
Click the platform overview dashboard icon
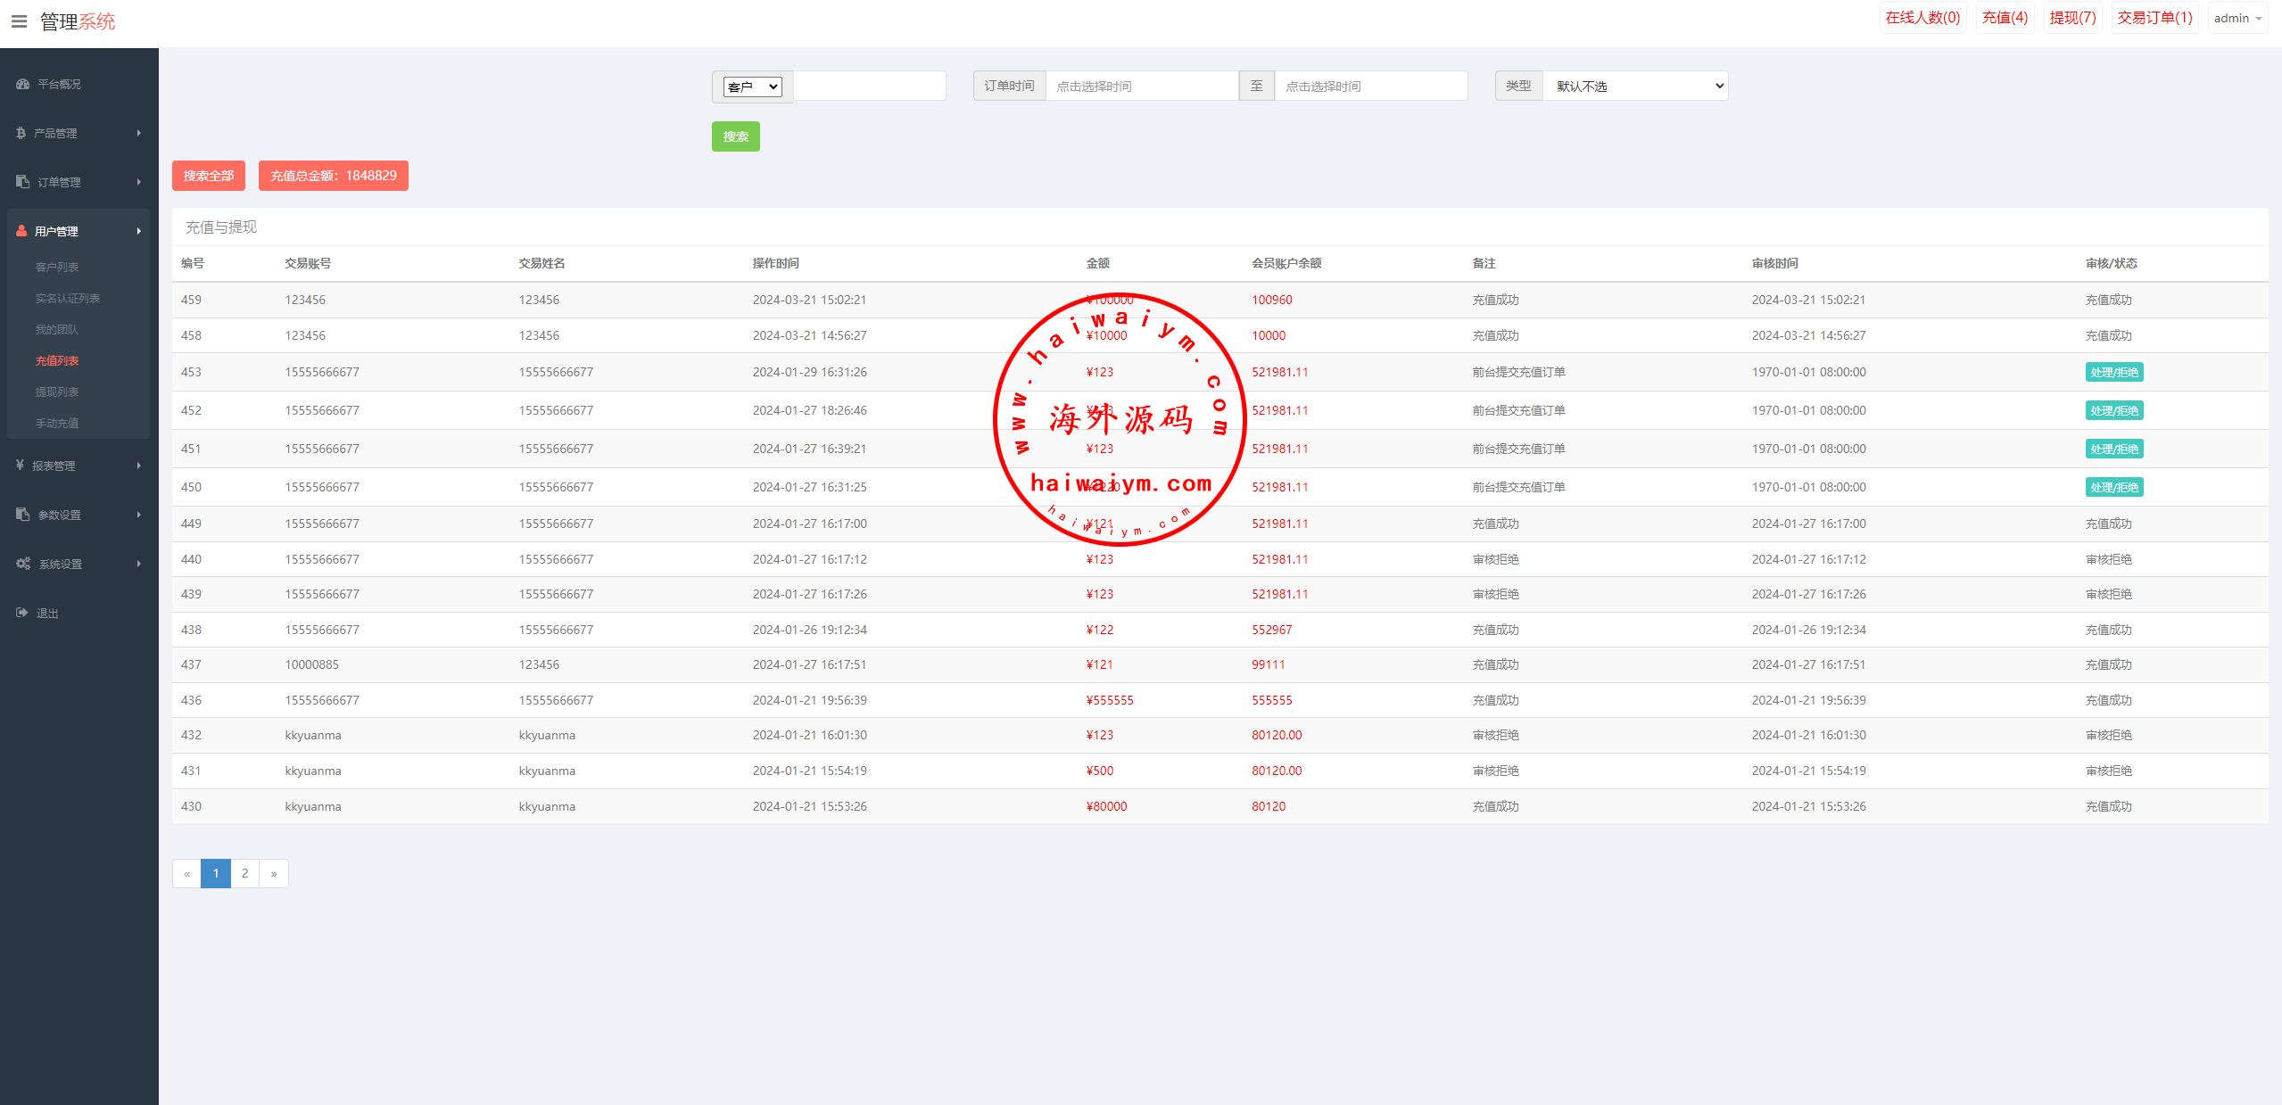tap(23, 84)
